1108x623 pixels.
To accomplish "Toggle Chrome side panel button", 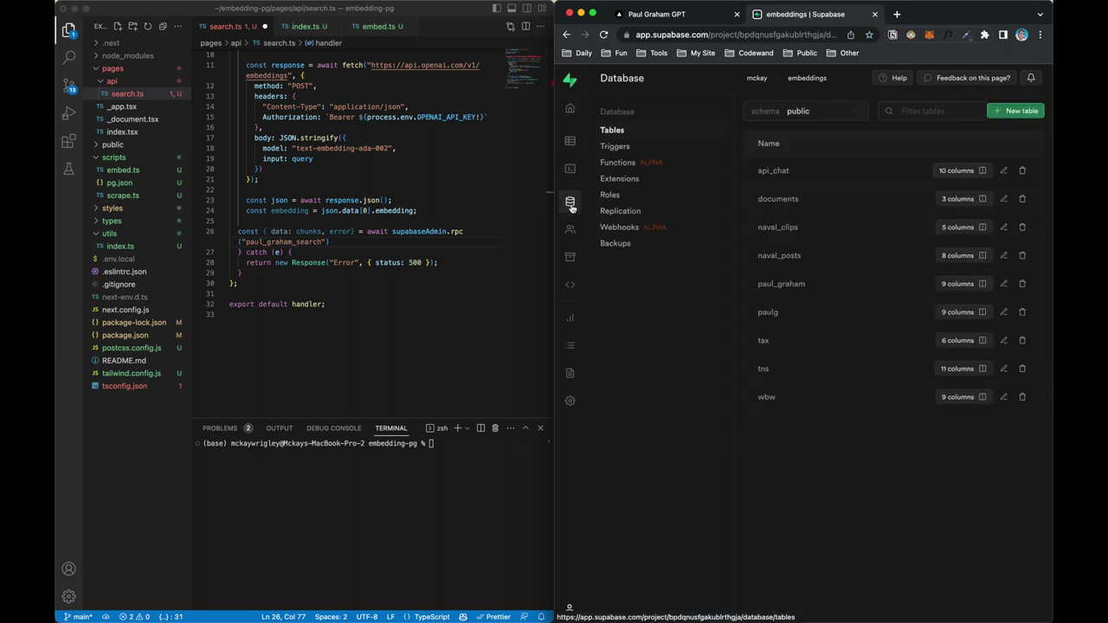I will pos(1003,35).
